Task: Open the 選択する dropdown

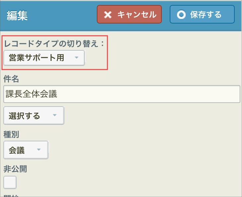Action: click(x=33, y=116)
